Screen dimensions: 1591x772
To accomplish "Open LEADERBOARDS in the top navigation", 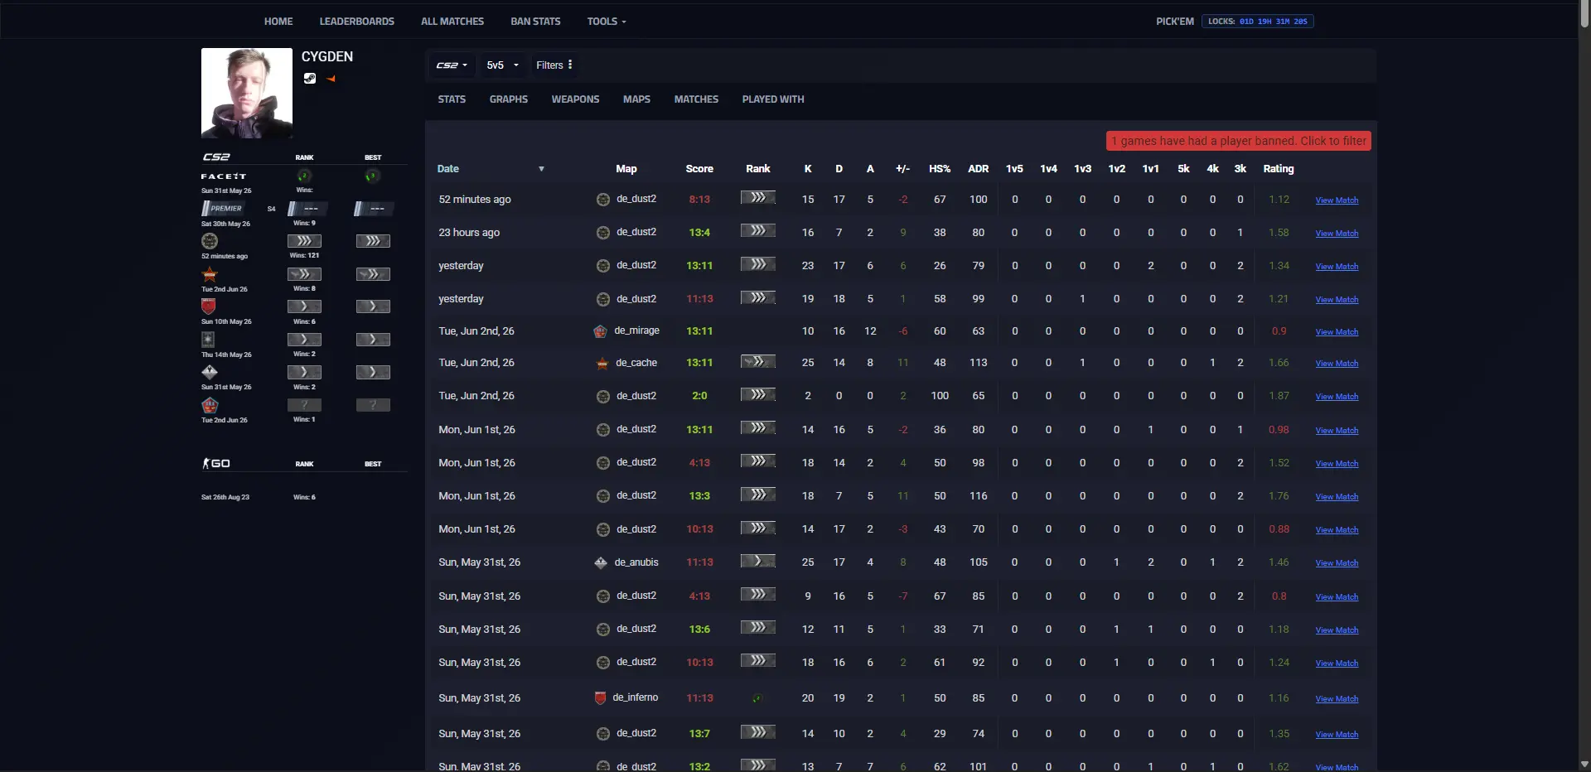I will [357, 22].
